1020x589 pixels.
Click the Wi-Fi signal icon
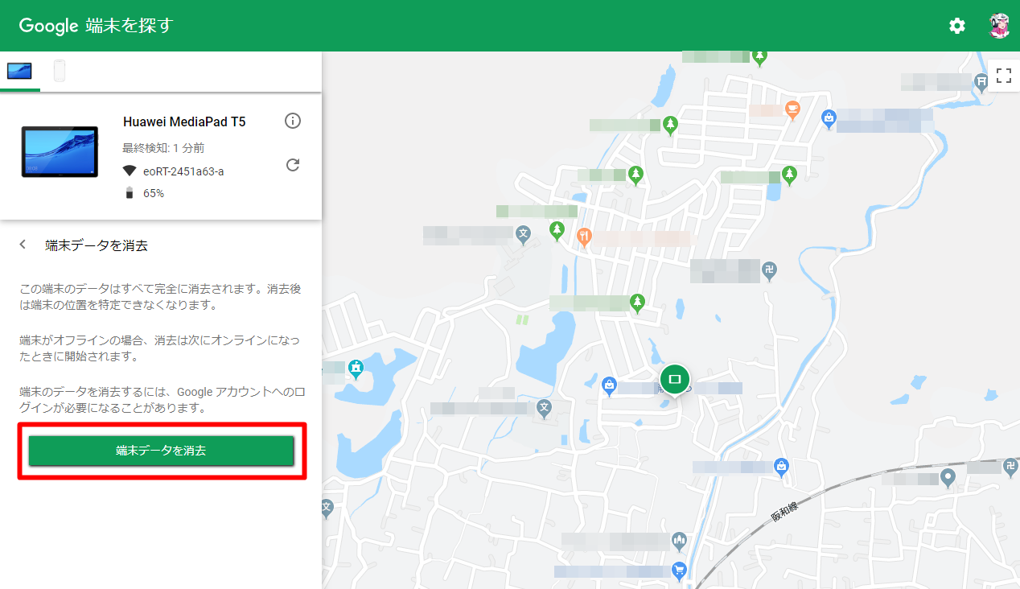coord(130,171)
